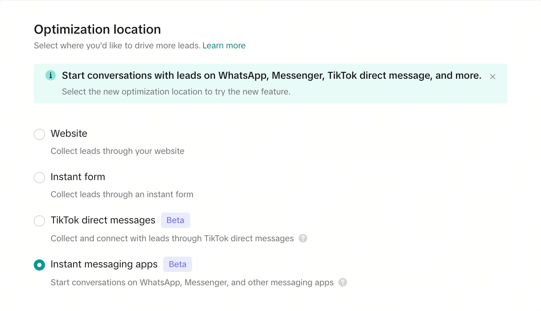Click "Collect leads through your website" description
The width and height of the screenshot is (541, 311).
117,151
